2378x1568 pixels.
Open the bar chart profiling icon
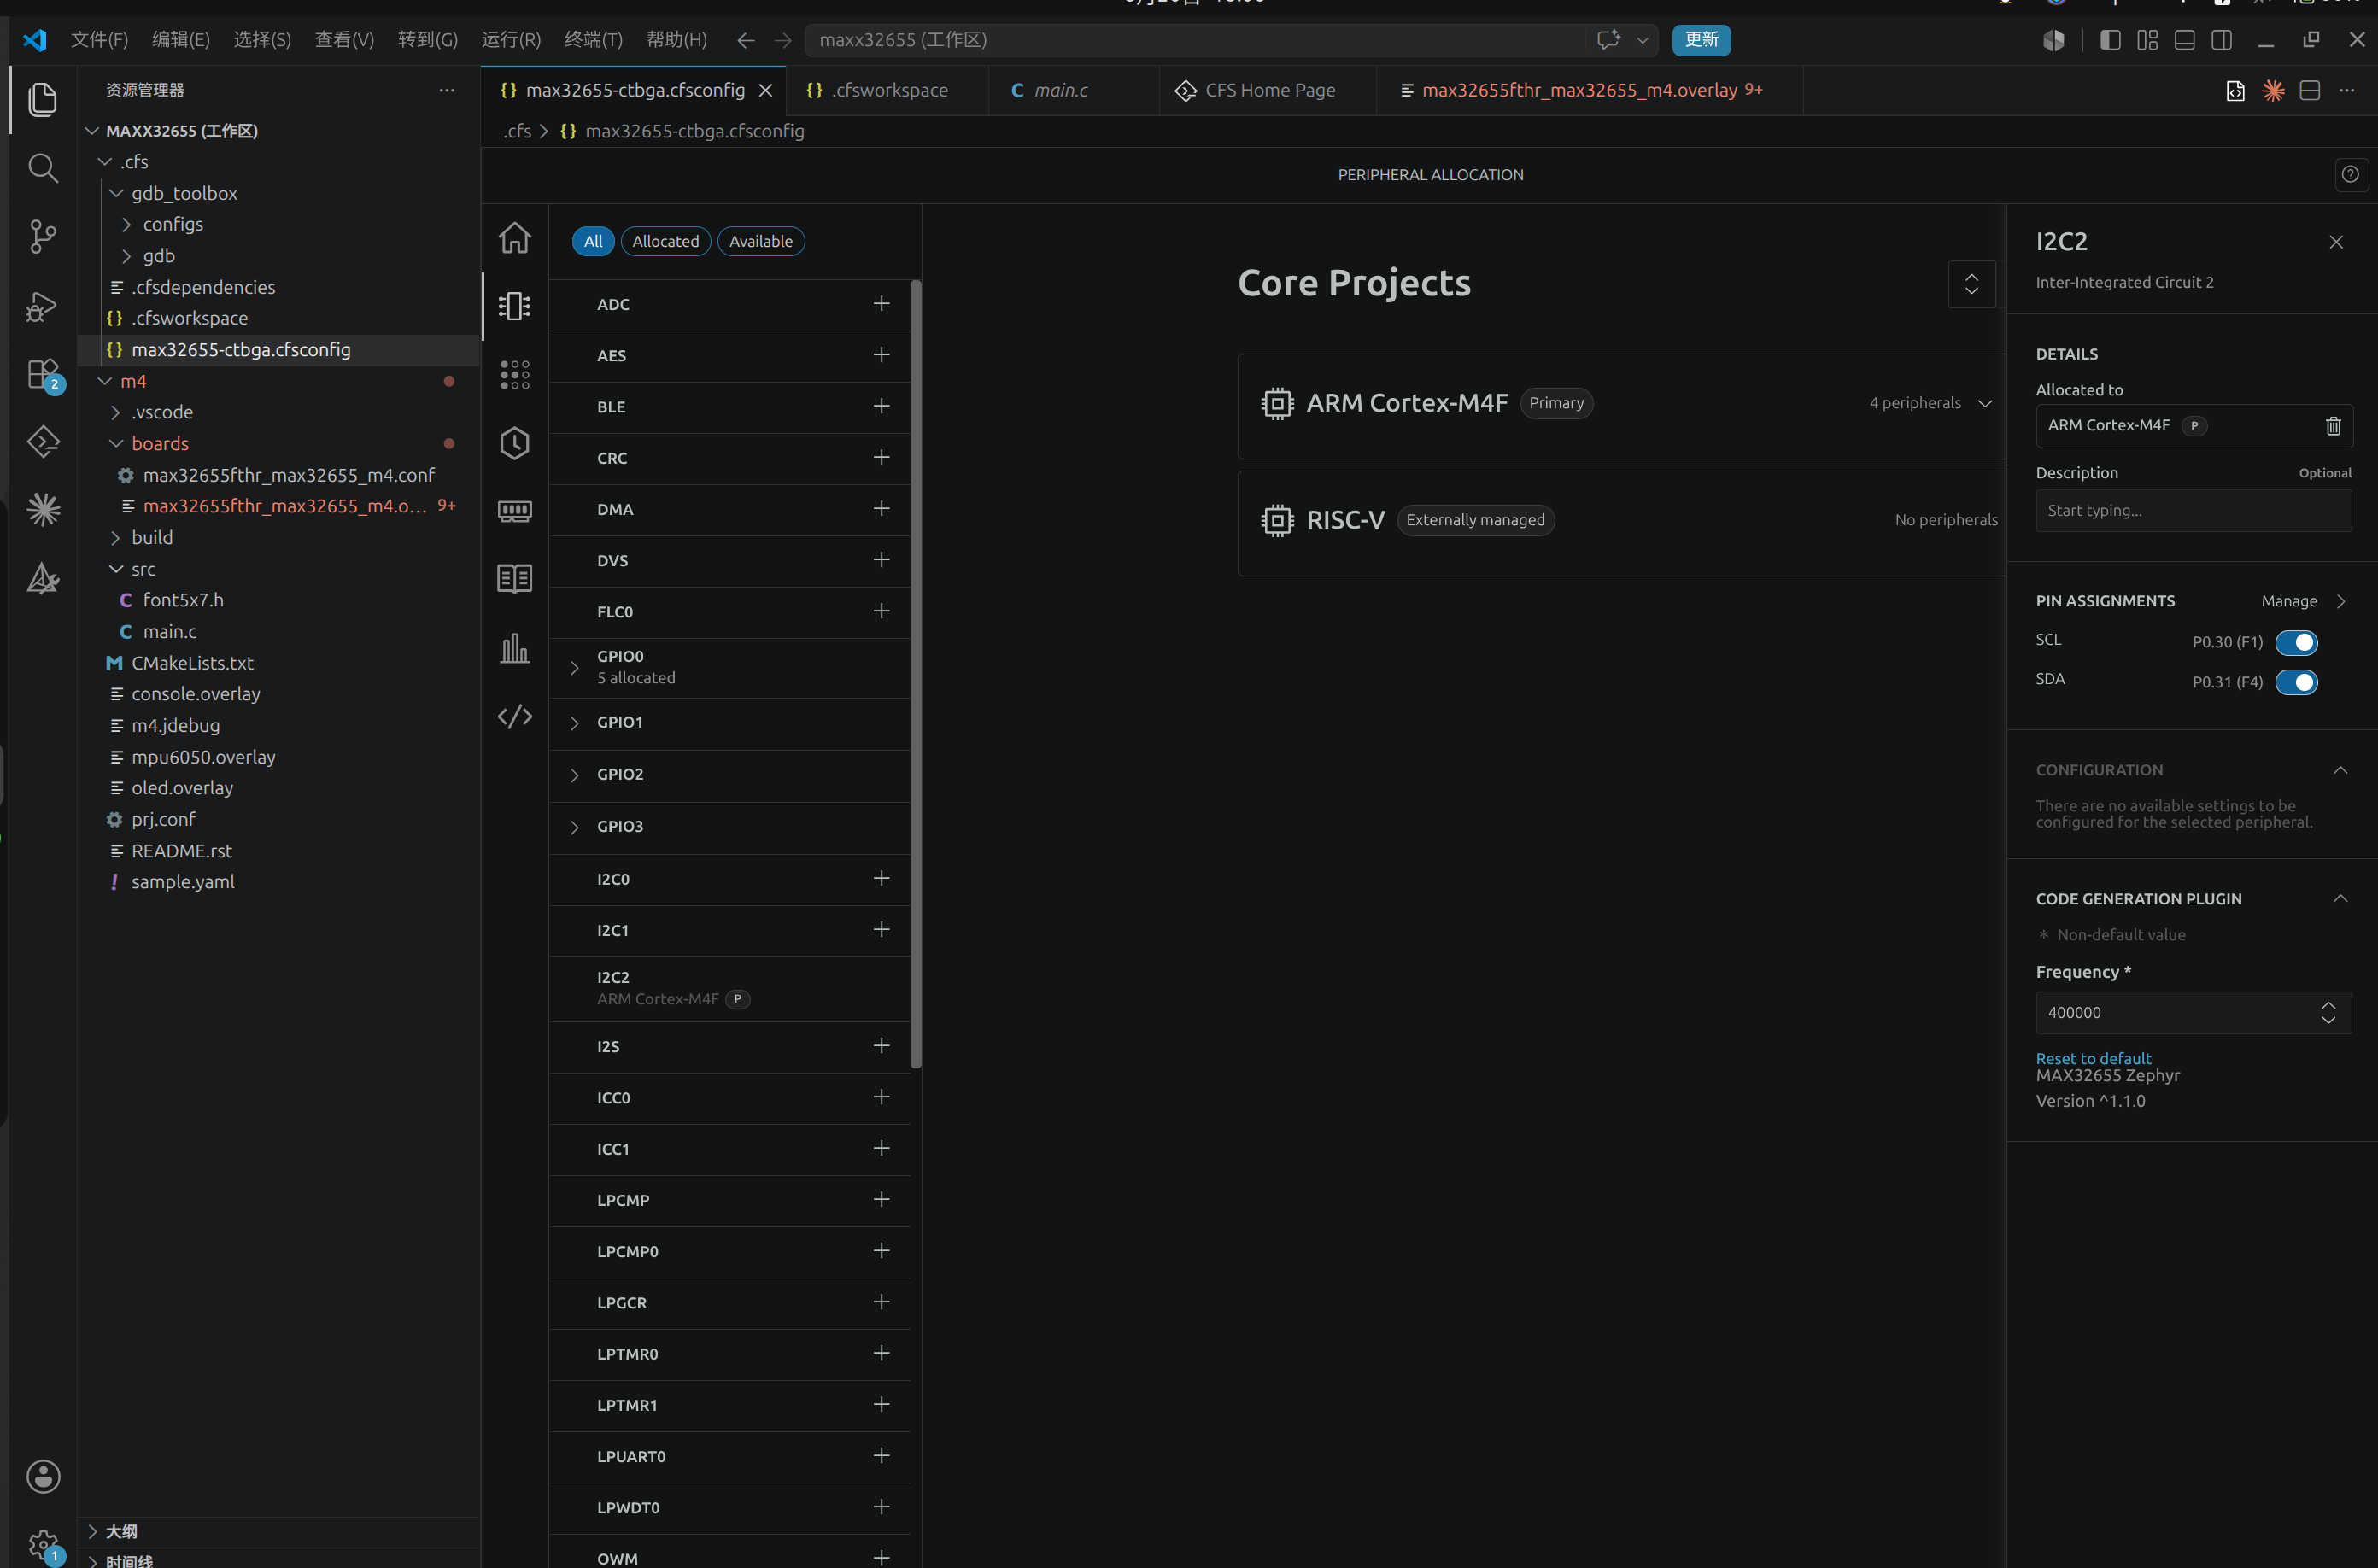(x=515, y=648)
